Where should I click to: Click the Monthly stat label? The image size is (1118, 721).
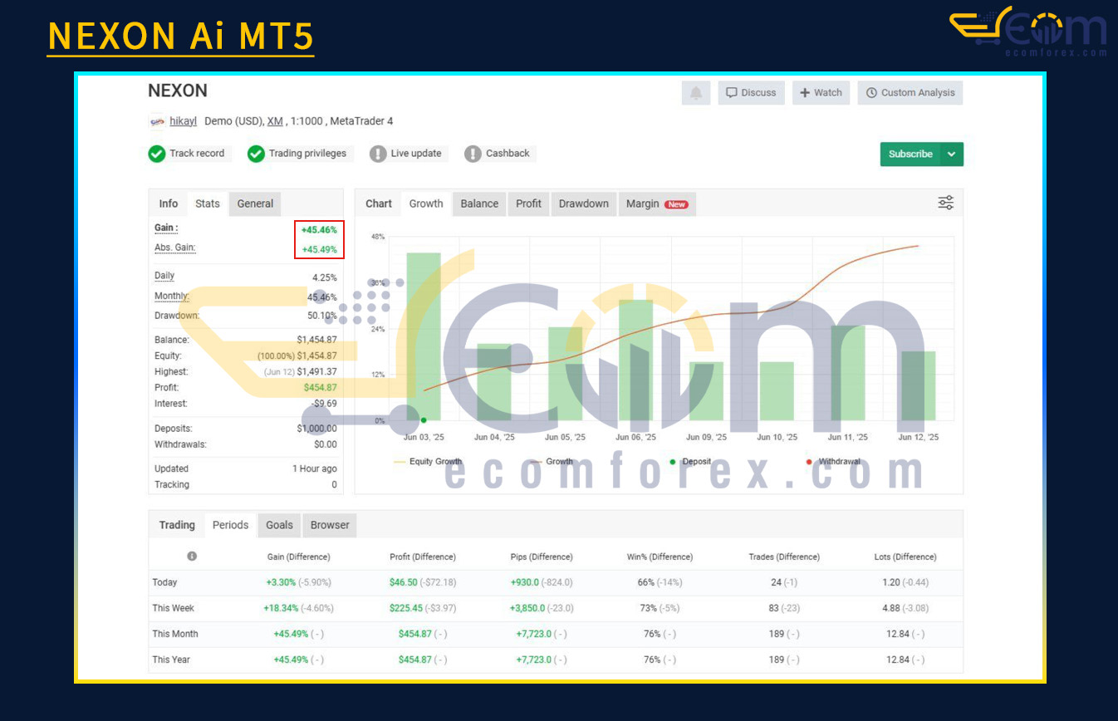172,297
